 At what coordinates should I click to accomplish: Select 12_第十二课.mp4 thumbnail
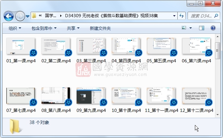pyautogui.click(x=196, y=96)
